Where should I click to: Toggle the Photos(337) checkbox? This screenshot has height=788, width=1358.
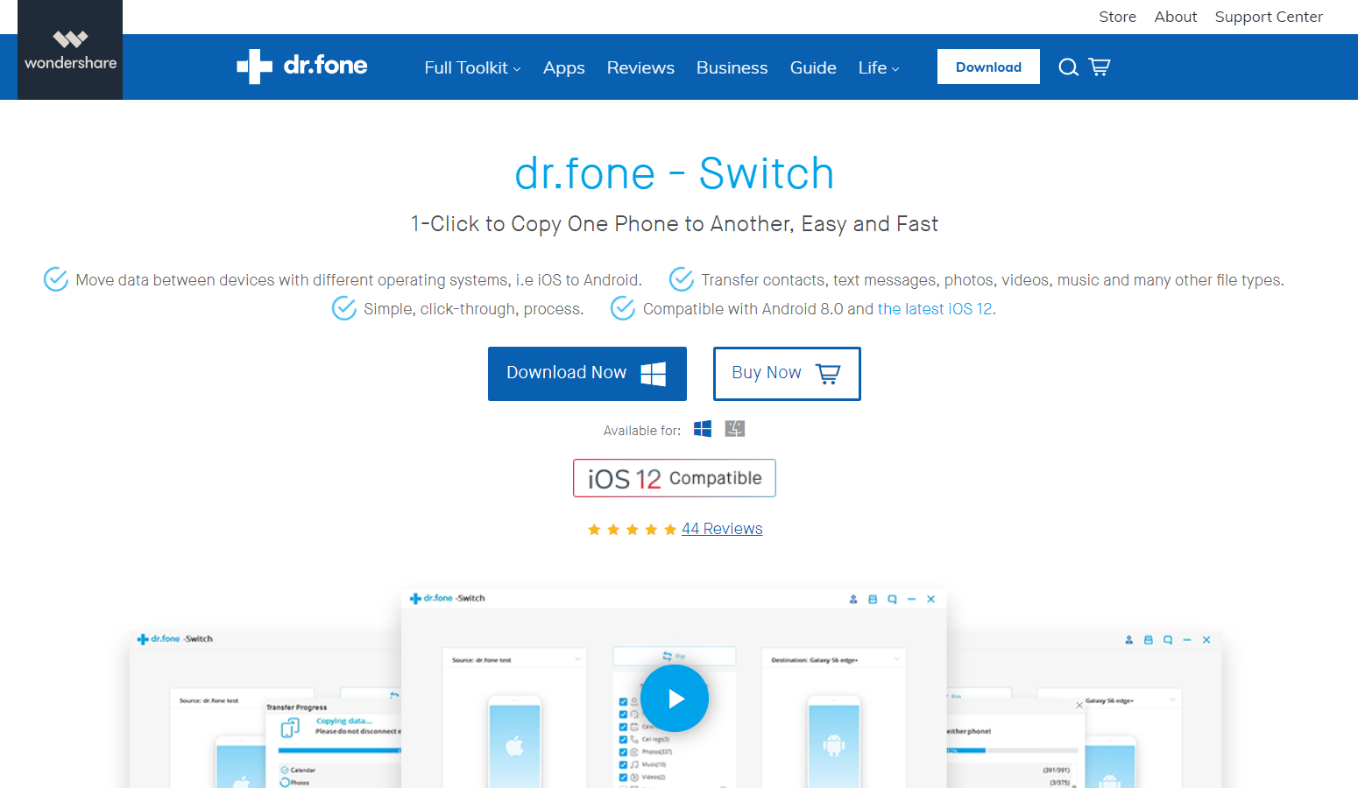point(623,752)
